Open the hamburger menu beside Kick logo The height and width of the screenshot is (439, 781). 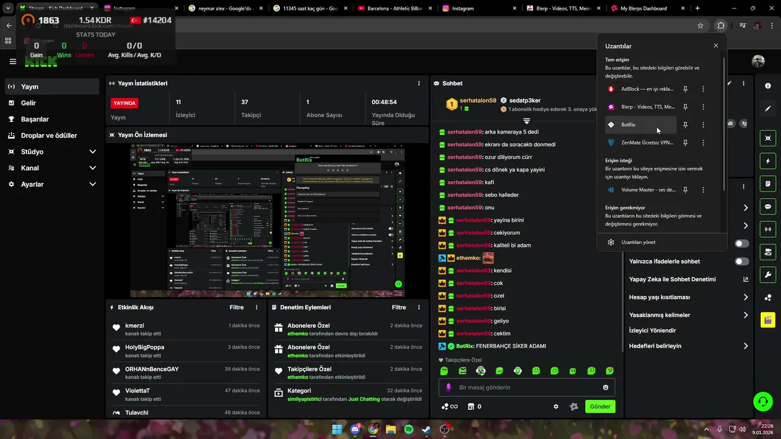coord(13,61)
